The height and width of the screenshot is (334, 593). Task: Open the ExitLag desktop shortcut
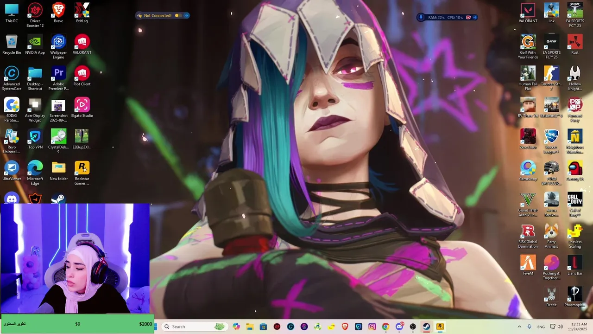click(x=82, y=13)
